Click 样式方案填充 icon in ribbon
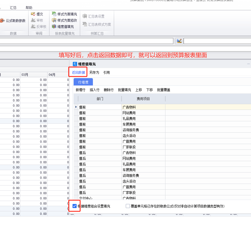The width and height of the screenshot is (251, 249). (54, 14)
